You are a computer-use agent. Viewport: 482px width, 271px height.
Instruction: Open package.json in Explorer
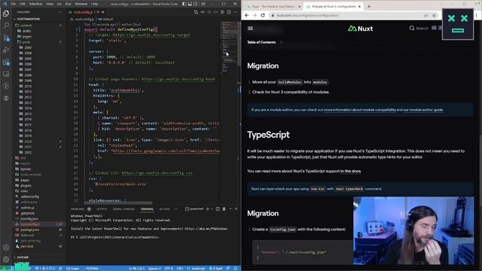[x=29, y=230]
